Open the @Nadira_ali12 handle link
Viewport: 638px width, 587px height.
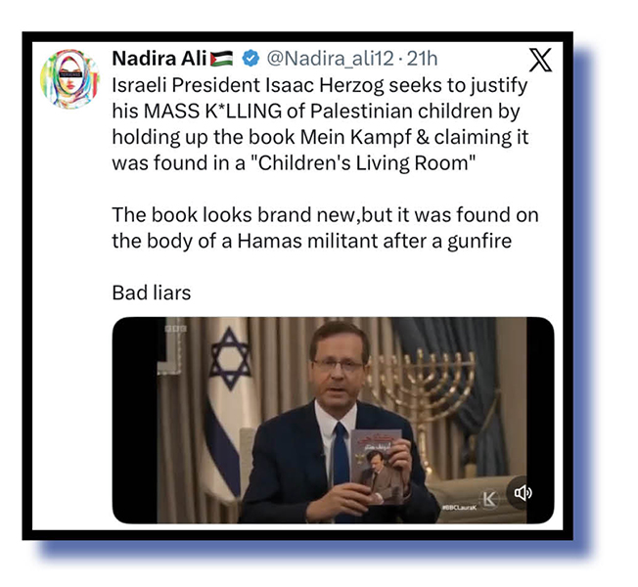[330, 59]
